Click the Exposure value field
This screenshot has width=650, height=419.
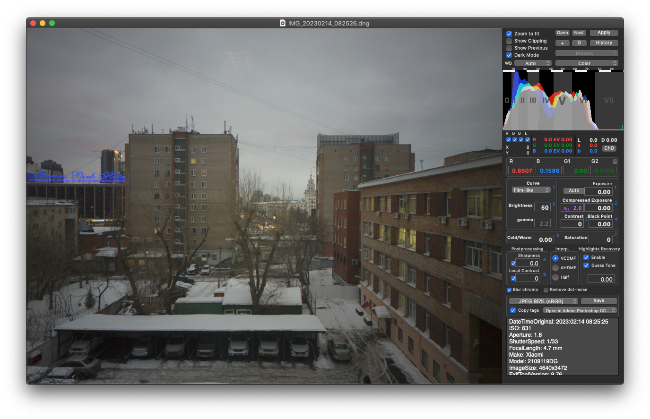[598, 192]
